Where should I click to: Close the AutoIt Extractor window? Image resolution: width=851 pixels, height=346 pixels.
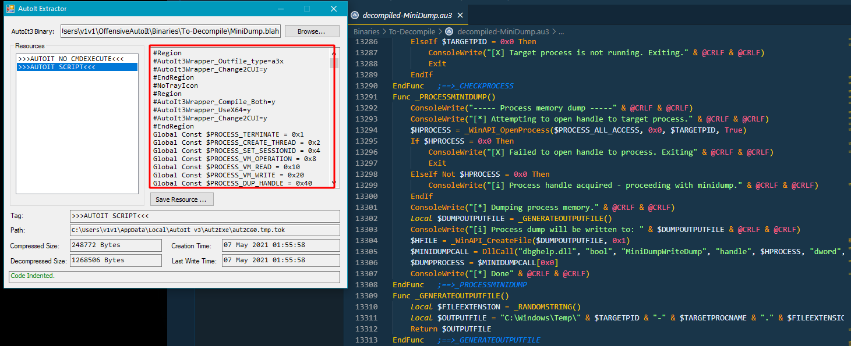[x=334, y=9]
